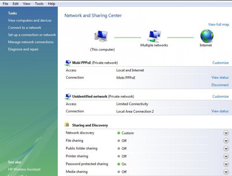232x176 pixels.
Task: Click the On value for password protected sharing
Action: click(x=124, y=164)
